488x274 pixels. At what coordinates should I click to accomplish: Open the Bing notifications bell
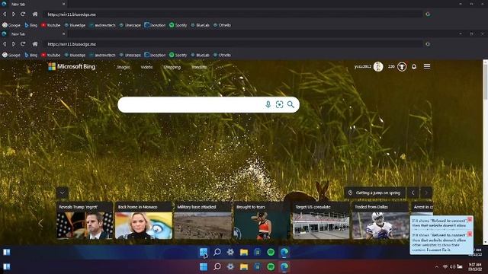pyautogui.click(x=414, y=66)
